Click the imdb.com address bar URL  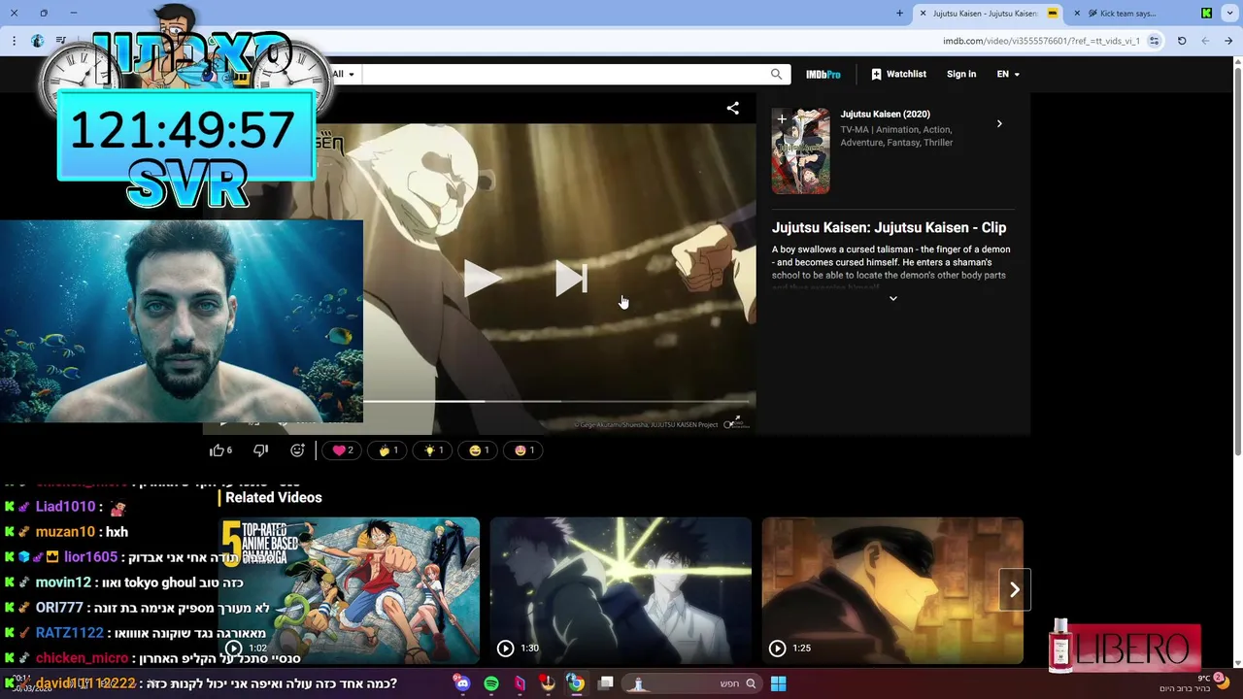coord(1041,41)
